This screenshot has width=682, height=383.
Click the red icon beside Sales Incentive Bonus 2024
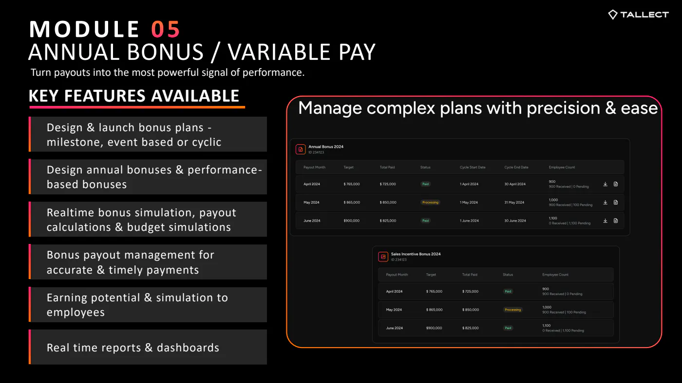point(383,257)
